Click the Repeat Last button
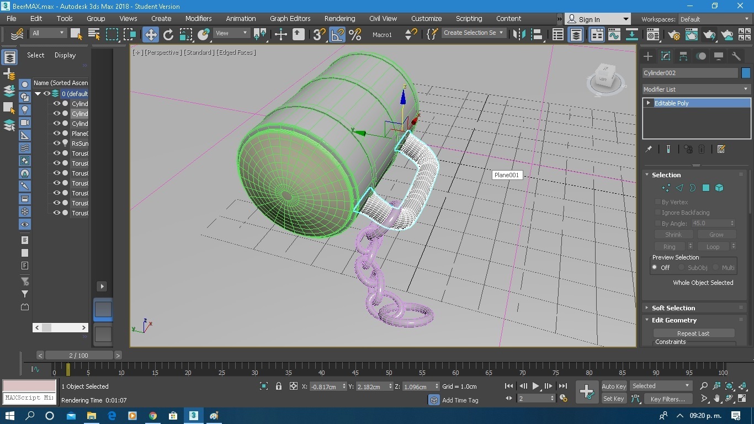 693,333
